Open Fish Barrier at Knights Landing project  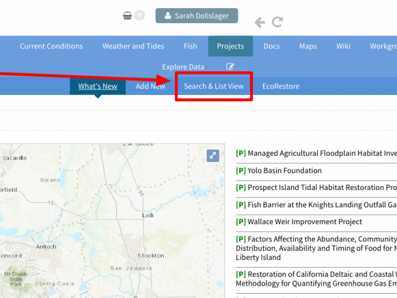[316, 205]
